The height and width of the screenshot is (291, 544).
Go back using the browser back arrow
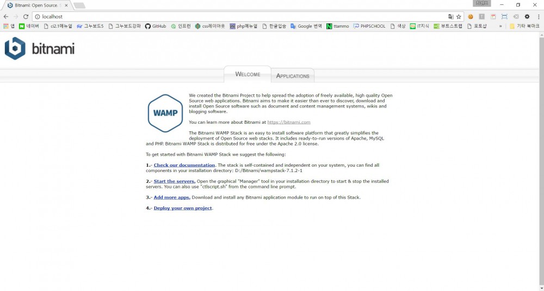pyautogui.click(x=6, y=17)
